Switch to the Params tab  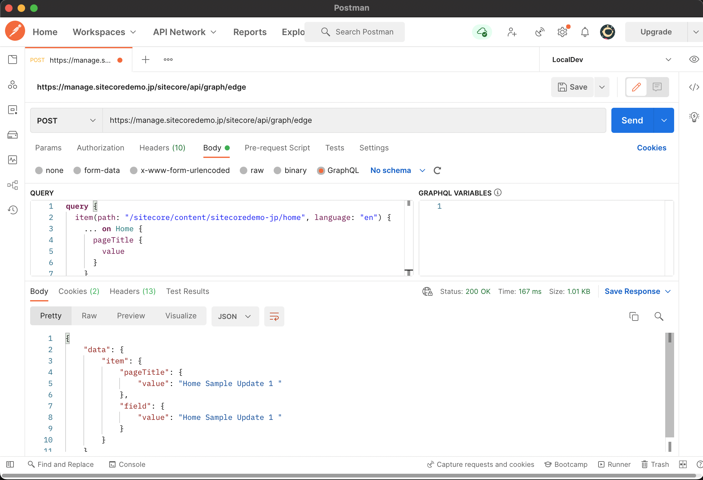coord(48,148)
